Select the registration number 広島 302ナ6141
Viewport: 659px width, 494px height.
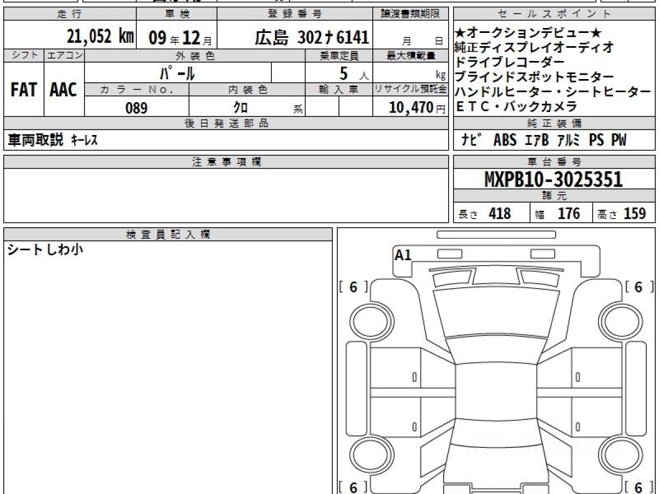pyautogui.click(x=311, y=37)
